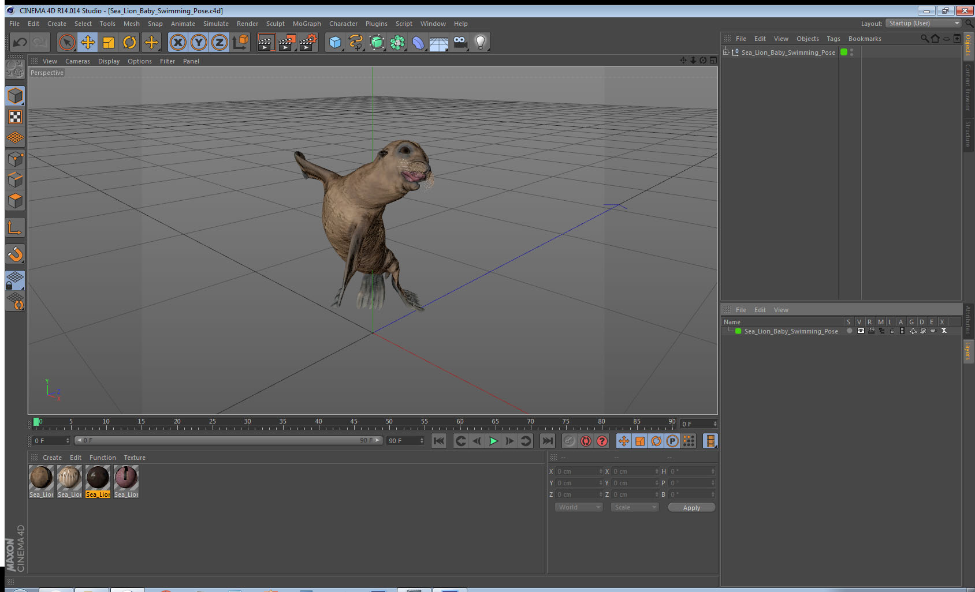Activate the Move tool in top toolbar

pos(88,42)
